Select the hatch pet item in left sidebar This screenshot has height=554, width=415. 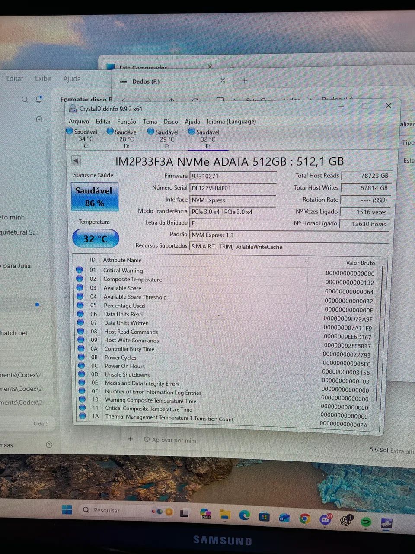[x=14, y=333]
